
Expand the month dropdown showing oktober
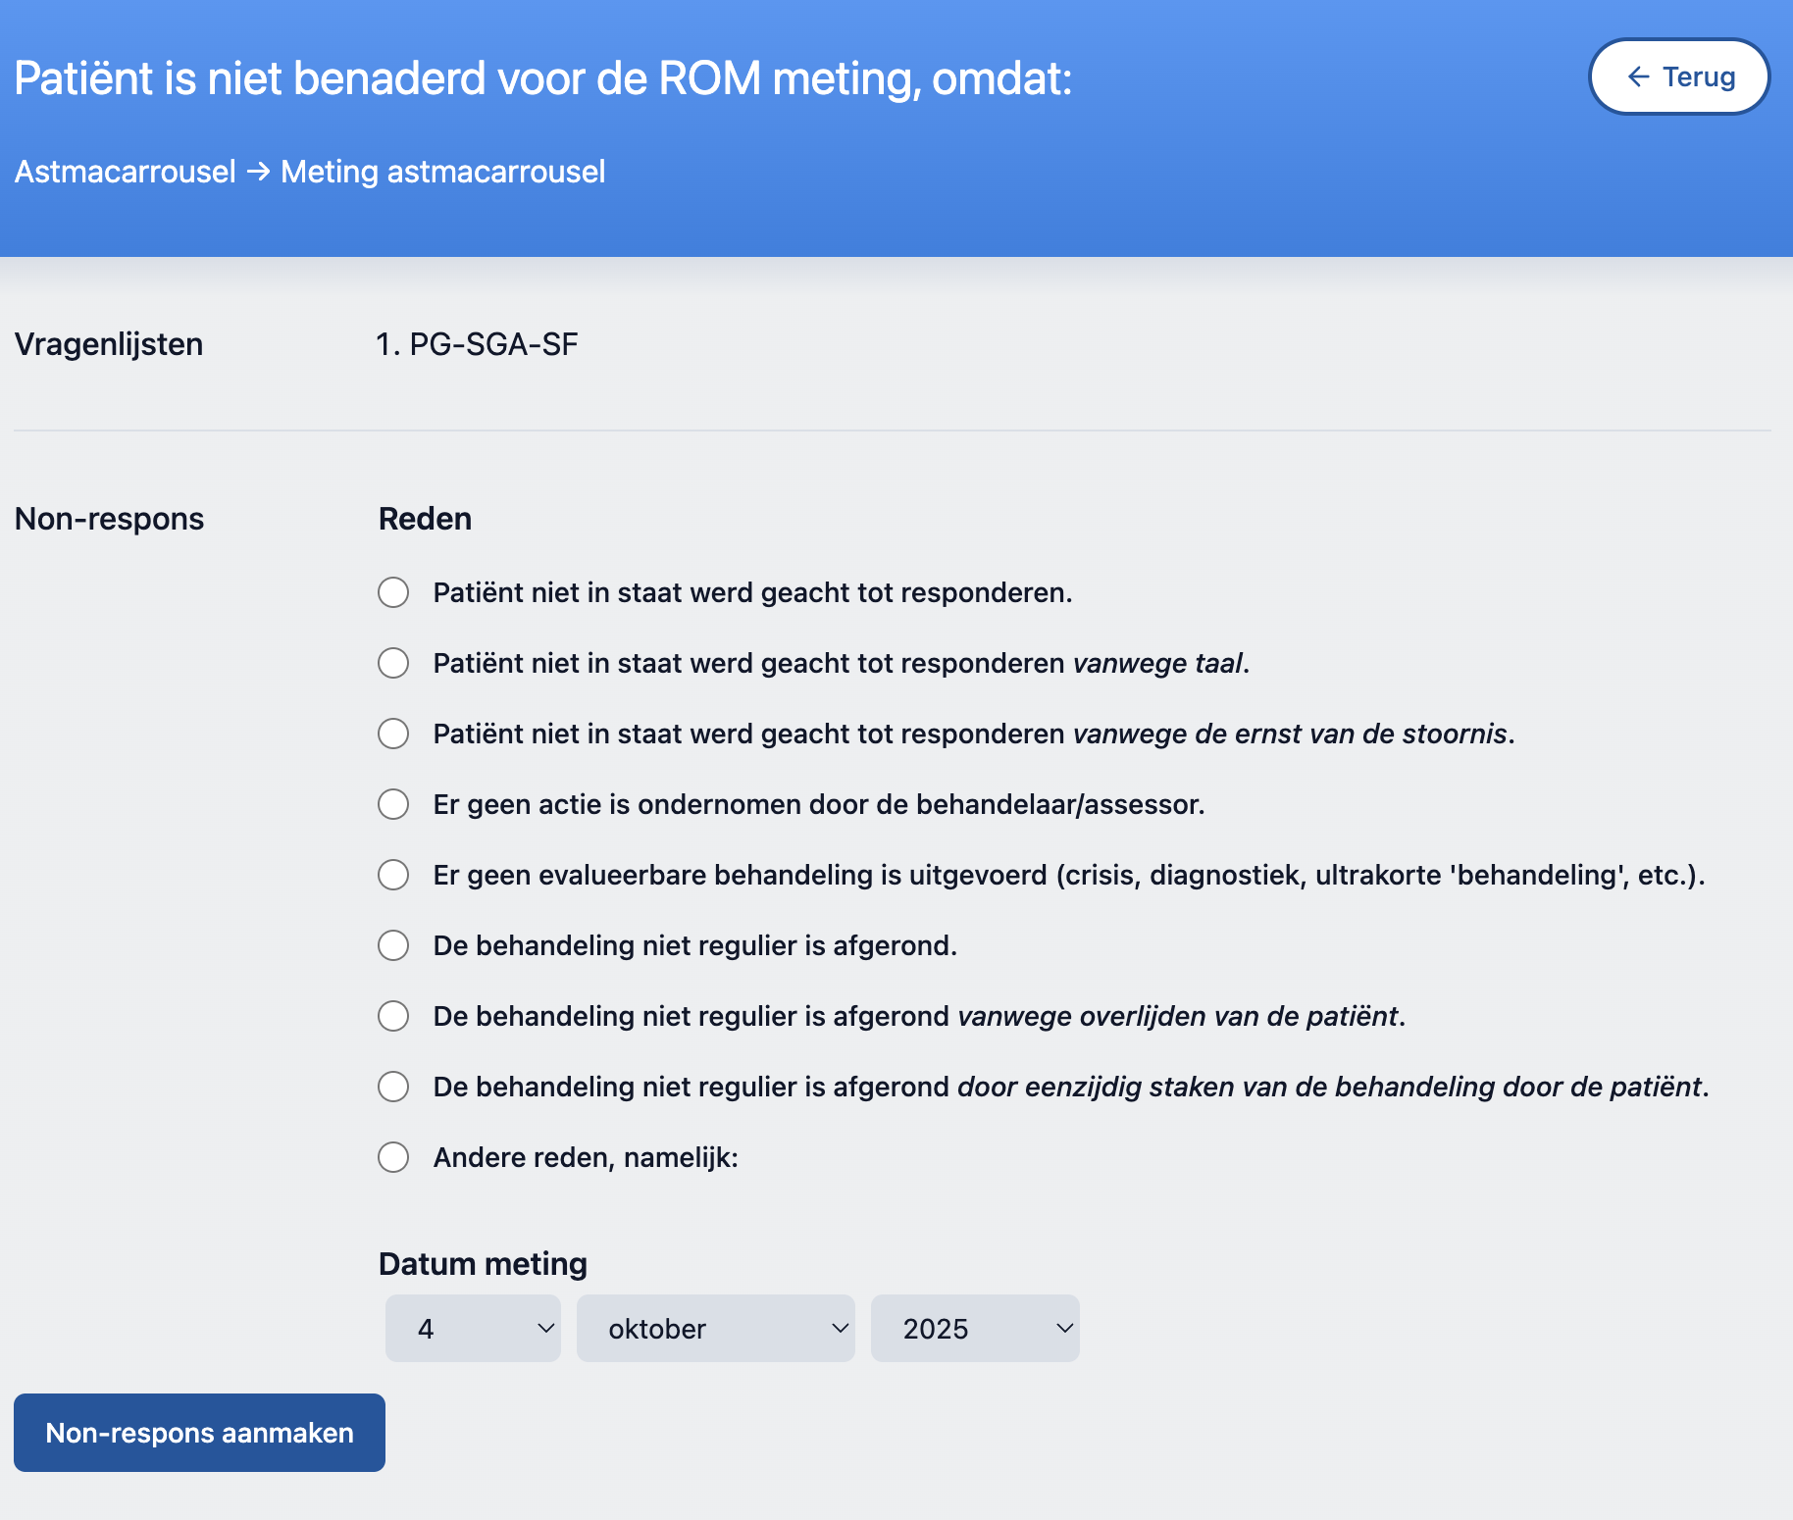tap(715, 1329)
